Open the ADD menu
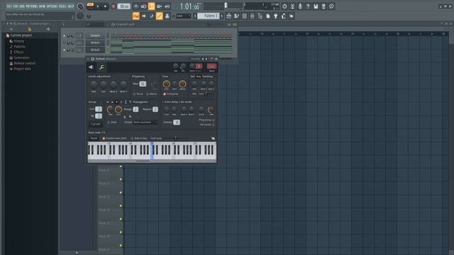The image size is (454, 255). (22, 6)
